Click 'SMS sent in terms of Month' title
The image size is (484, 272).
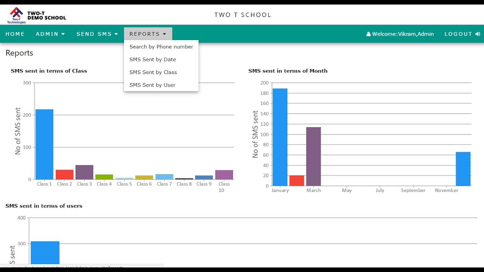pyautogui.click(x=288, y=71)
